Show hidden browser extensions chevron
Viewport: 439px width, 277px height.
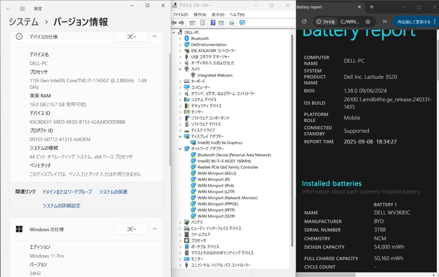point(384,22)
